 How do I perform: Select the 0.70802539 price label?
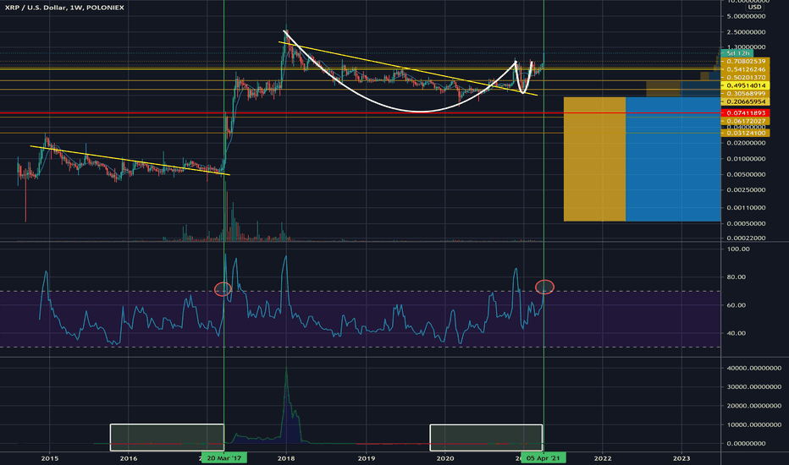[x=746, y=62]
